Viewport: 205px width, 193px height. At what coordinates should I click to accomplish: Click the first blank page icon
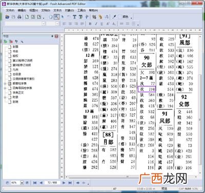pyautogui.click(x=27, y=17)
